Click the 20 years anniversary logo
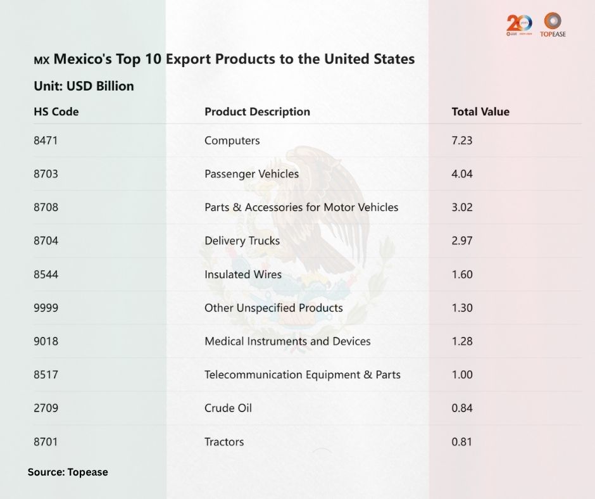 pos(519,25)
